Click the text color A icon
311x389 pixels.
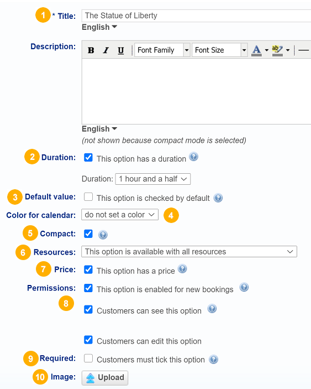(x=256, y=50)
